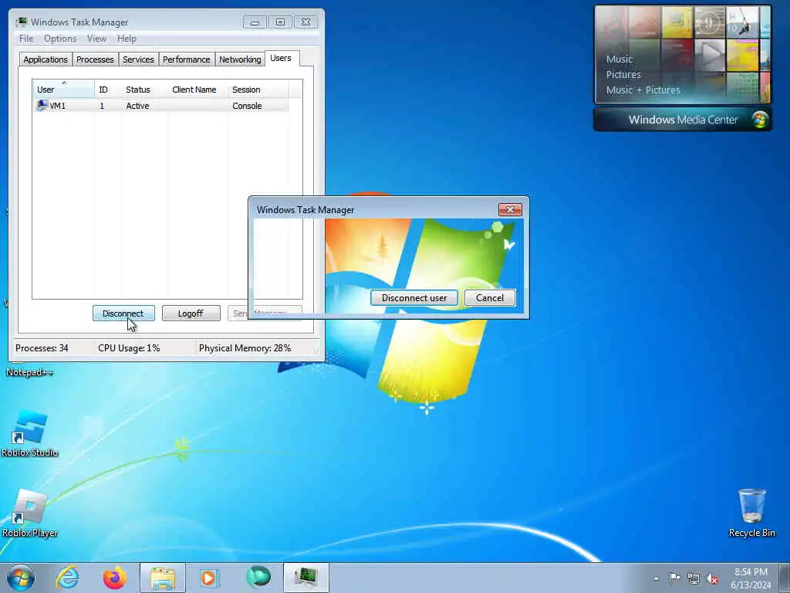This screenshot has height=593, width=790.
Task: Click Processes: 34 status entry
Action: click(x=42, y=348)
